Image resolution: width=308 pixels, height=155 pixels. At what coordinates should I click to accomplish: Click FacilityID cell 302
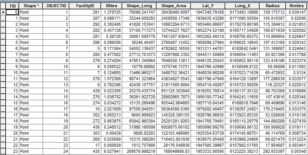point(85,115)
